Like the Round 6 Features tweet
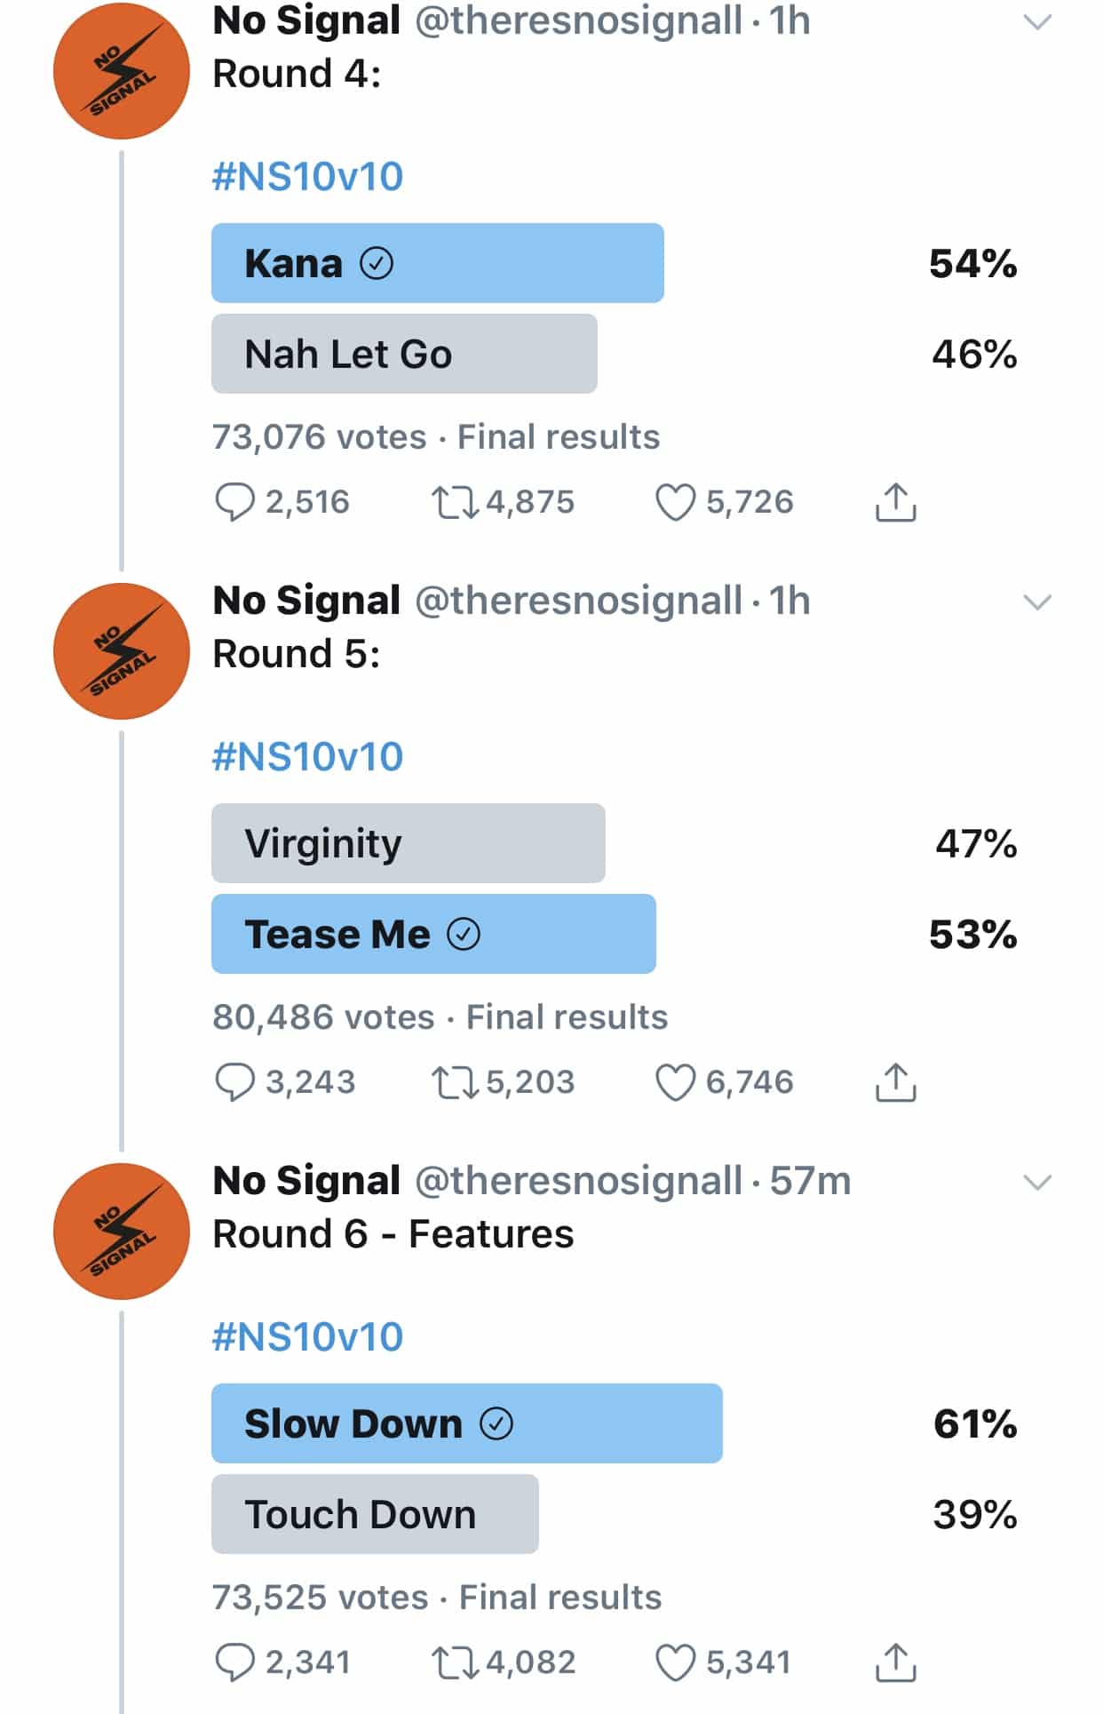Screen dimensions: 1103x1714 (x=675, y=1662)
